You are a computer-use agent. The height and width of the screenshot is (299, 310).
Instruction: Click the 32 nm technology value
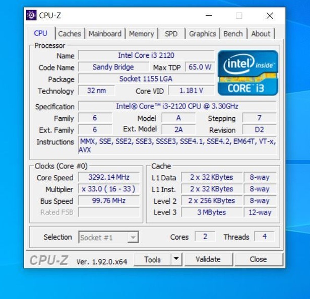coord(96,91)
